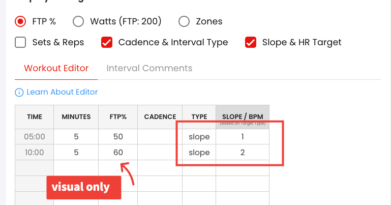Click the TYPE cell in the 05:00 row

(199, 137)
